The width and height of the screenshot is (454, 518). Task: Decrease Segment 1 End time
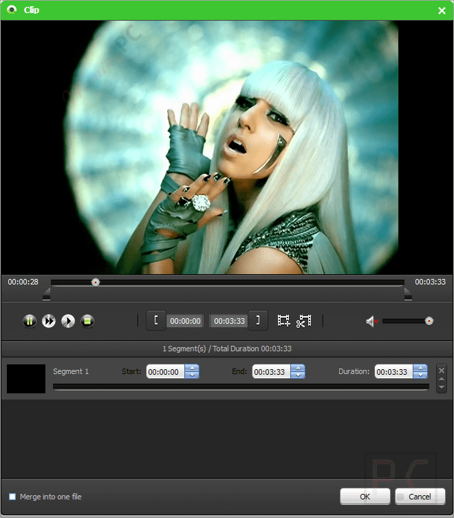click(x=298, y=375)
